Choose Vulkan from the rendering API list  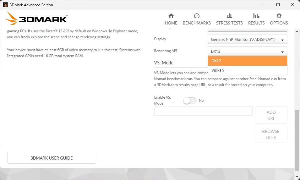[248, 70]
